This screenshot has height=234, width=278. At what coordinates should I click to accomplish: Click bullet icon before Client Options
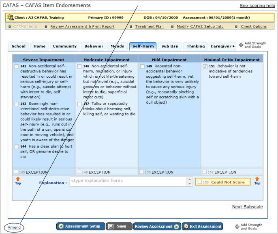236,27
